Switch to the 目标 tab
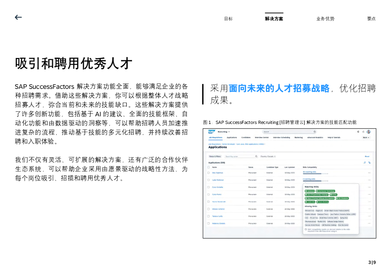This screenshot has width=391, height=275. pyautogui.click(x=228, y=19)
